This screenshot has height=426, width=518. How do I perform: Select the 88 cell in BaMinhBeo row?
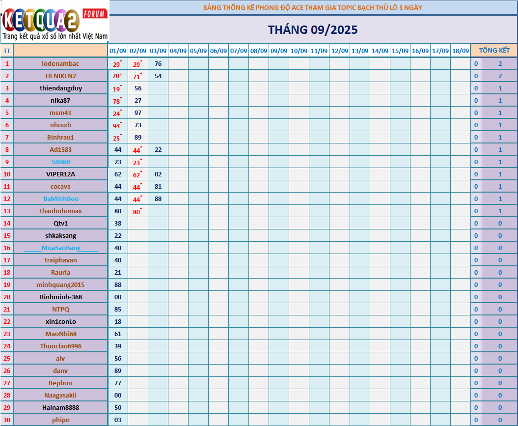coord(158,199)
